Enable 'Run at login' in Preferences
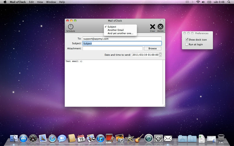234x146 pixels. point(187,44)
